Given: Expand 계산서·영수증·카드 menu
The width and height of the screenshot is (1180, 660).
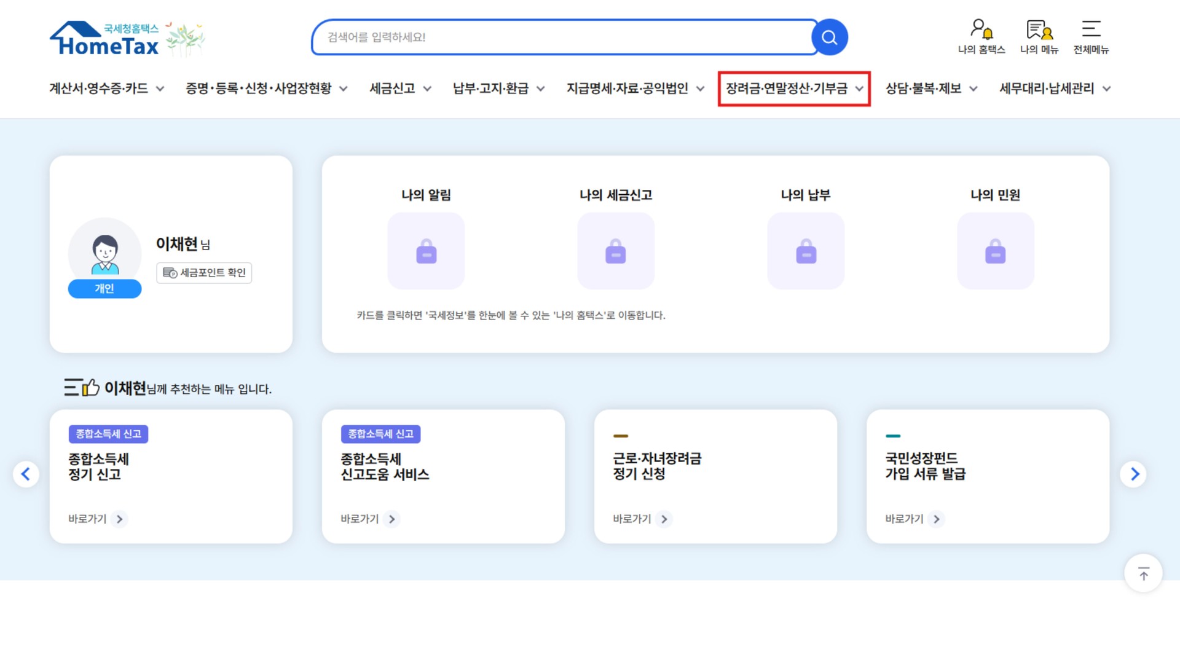Looking at the screenshot, I should (107, 88).
